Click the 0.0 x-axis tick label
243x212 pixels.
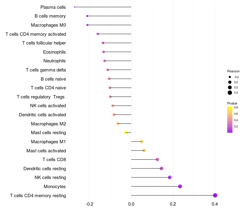[131, 204]
